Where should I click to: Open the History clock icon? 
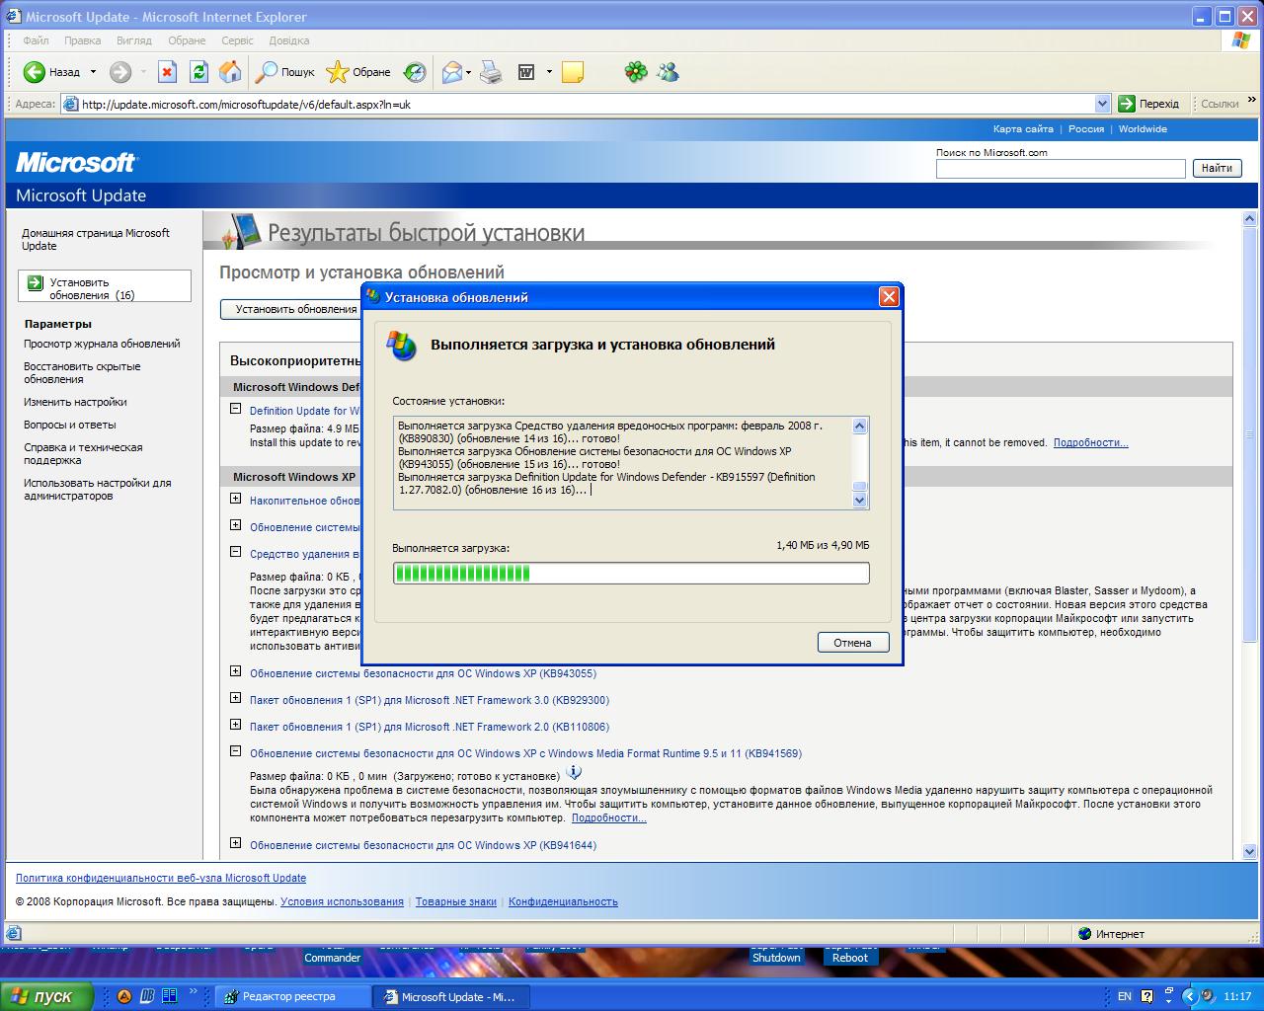415,72
